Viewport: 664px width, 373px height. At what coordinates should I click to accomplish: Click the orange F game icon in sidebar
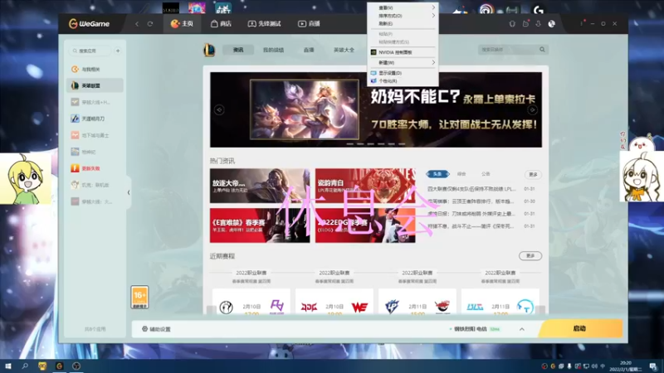75,168
